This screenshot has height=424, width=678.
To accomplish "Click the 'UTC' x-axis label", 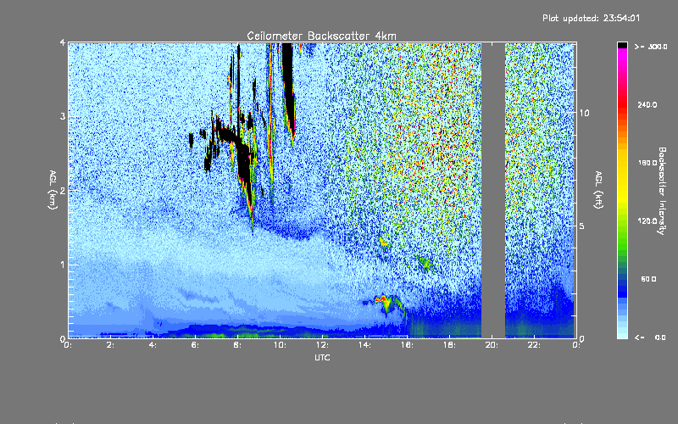I will tap(322, 357).
